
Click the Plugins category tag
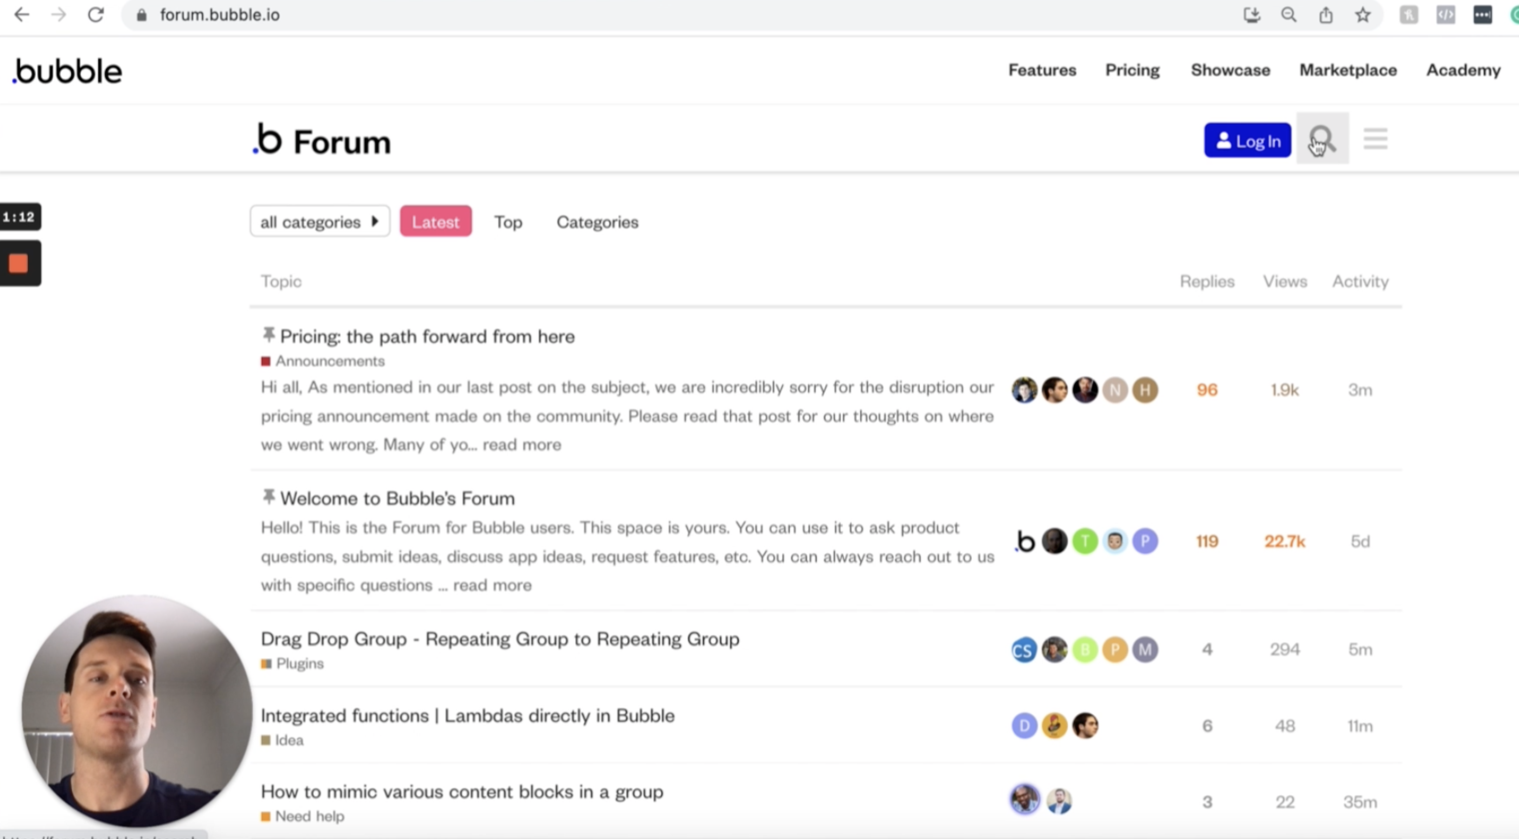point(299,663)
